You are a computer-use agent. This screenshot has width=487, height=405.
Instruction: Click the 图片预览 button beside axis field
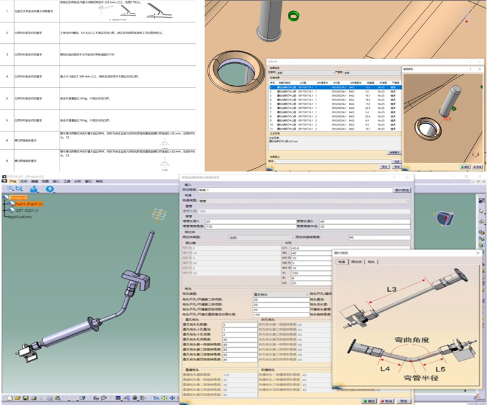(x=402, y=190)
